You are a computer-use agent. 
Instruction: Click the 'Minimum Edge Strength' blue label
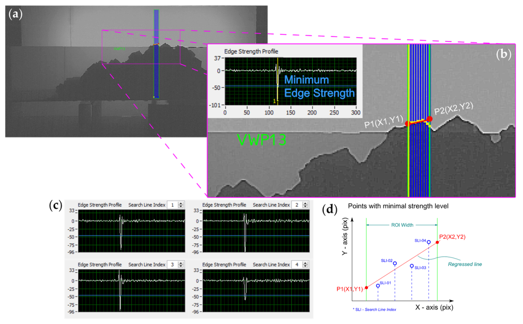(x=320, y=87)
